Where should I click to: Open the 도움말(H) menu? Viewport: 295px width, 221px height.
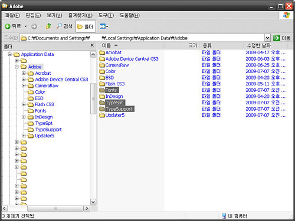[x=130, y=15]
